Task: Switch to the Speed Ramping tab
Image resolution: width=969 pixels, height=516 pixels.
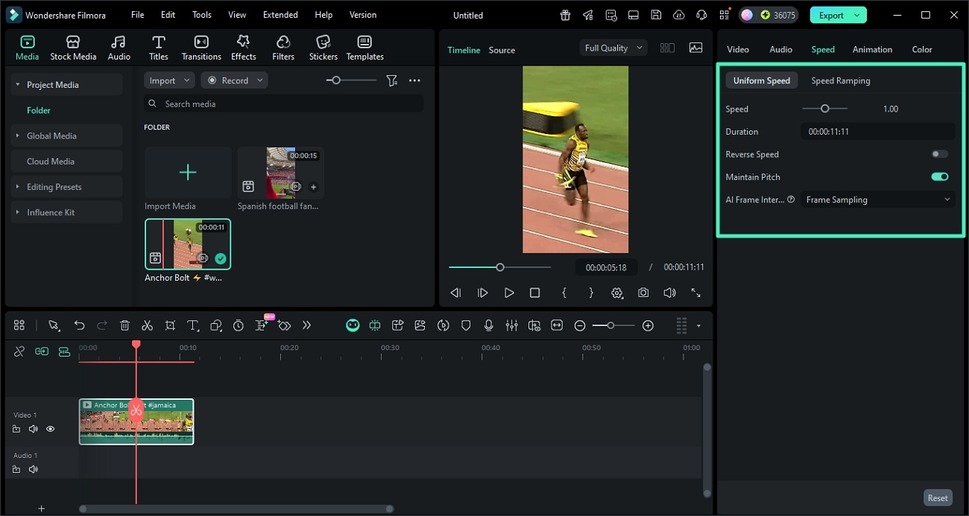Action: [x=841, y=80]
